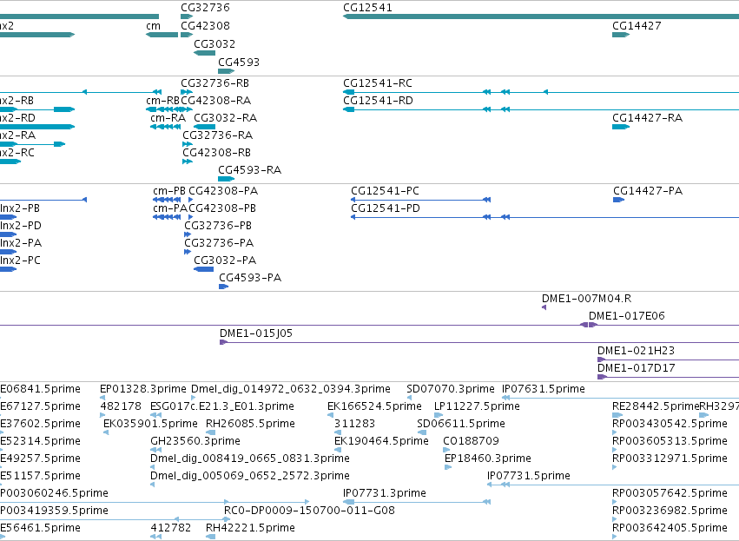The image size is (739, 541).
Task: Select EST label "Dmel_dig_008419_0665_0831.3prime"
Action: click(x=250, y=459)
